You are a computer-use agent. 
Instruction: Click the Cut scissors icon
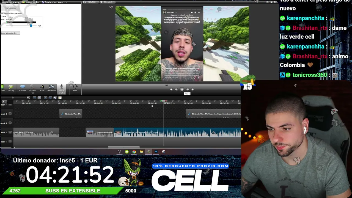(45, 98)
